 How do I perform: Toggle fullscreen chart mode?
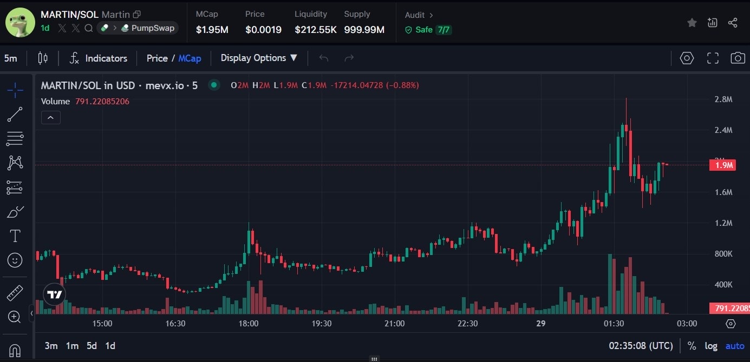click(713, 58)
